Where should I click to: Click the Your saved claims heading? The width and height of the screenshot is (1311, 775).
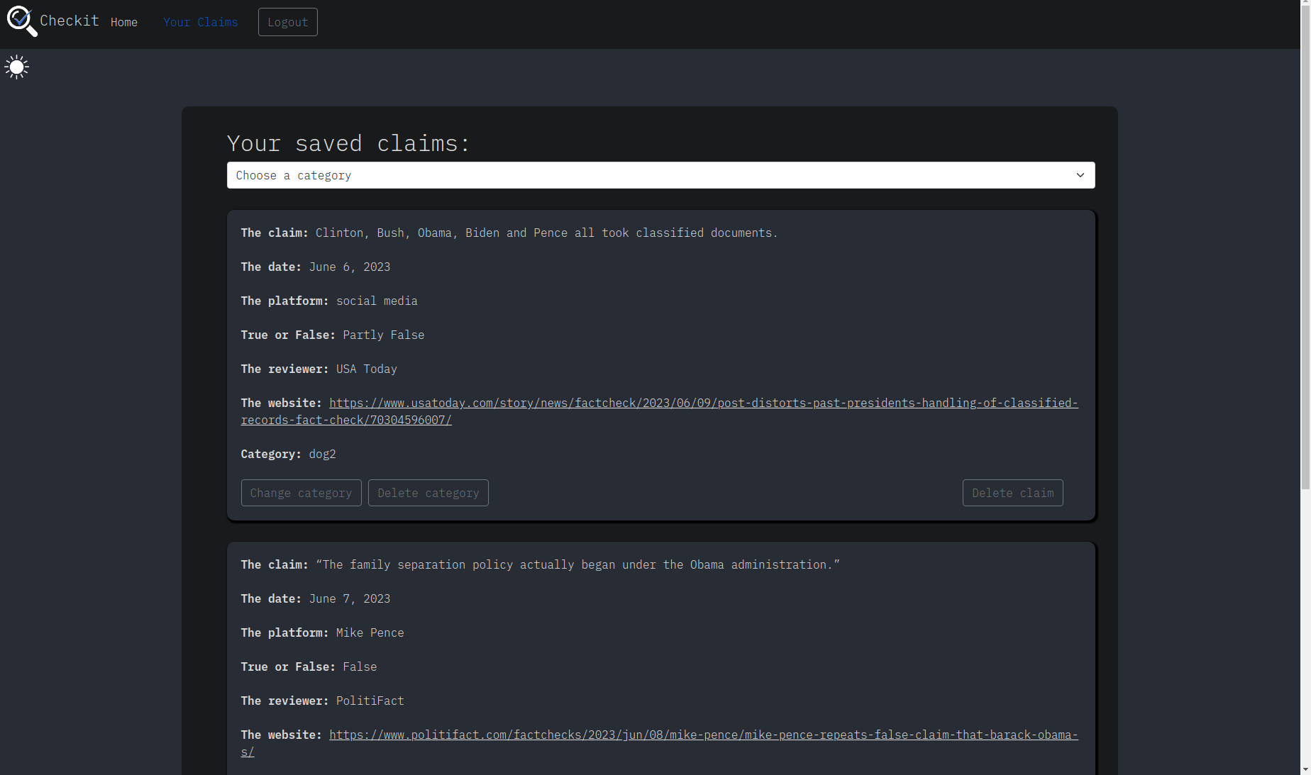348,144
